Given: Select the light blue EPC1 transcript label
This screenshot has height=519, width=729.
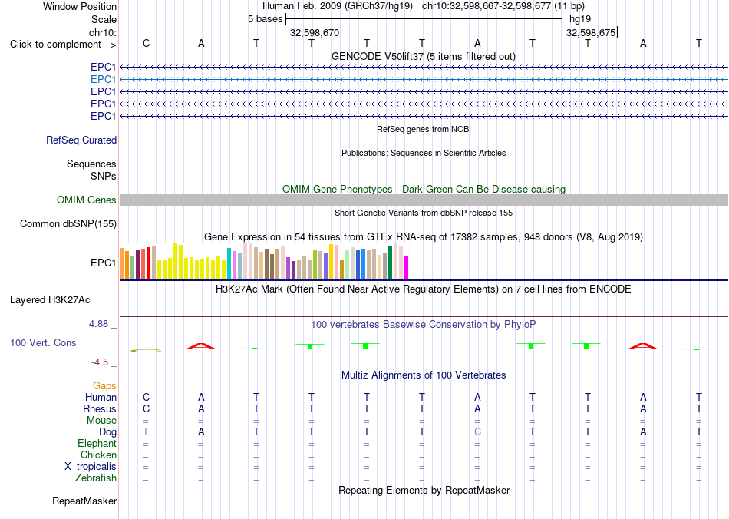Looking at the screenshot, I should pos(103,80).
